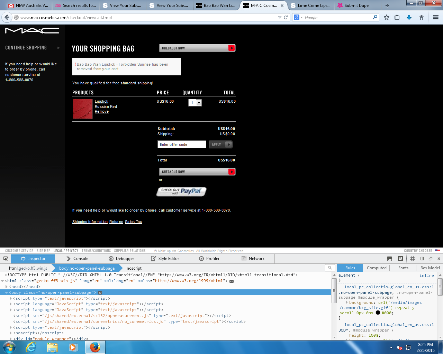Go back to previous page
The height and width of the screenshot is (354, 443).
pos(7,17)
